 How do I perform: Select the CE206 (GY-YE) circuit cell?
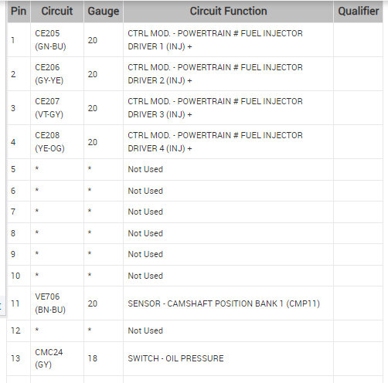click(x=57, y=74)
